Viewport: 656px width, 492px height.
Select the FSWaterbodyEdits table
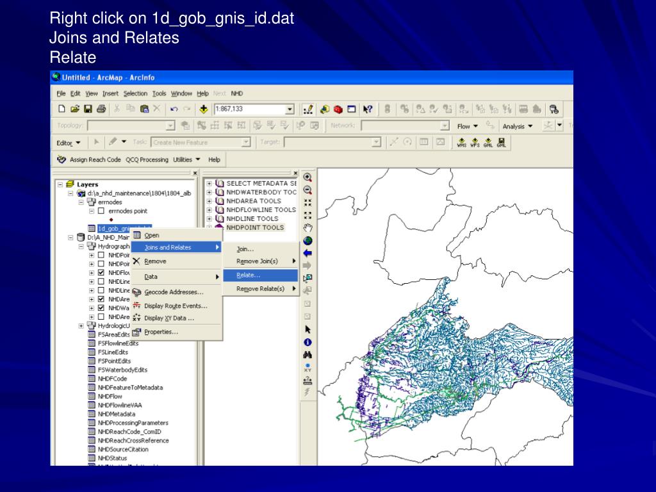pos(122,370)
